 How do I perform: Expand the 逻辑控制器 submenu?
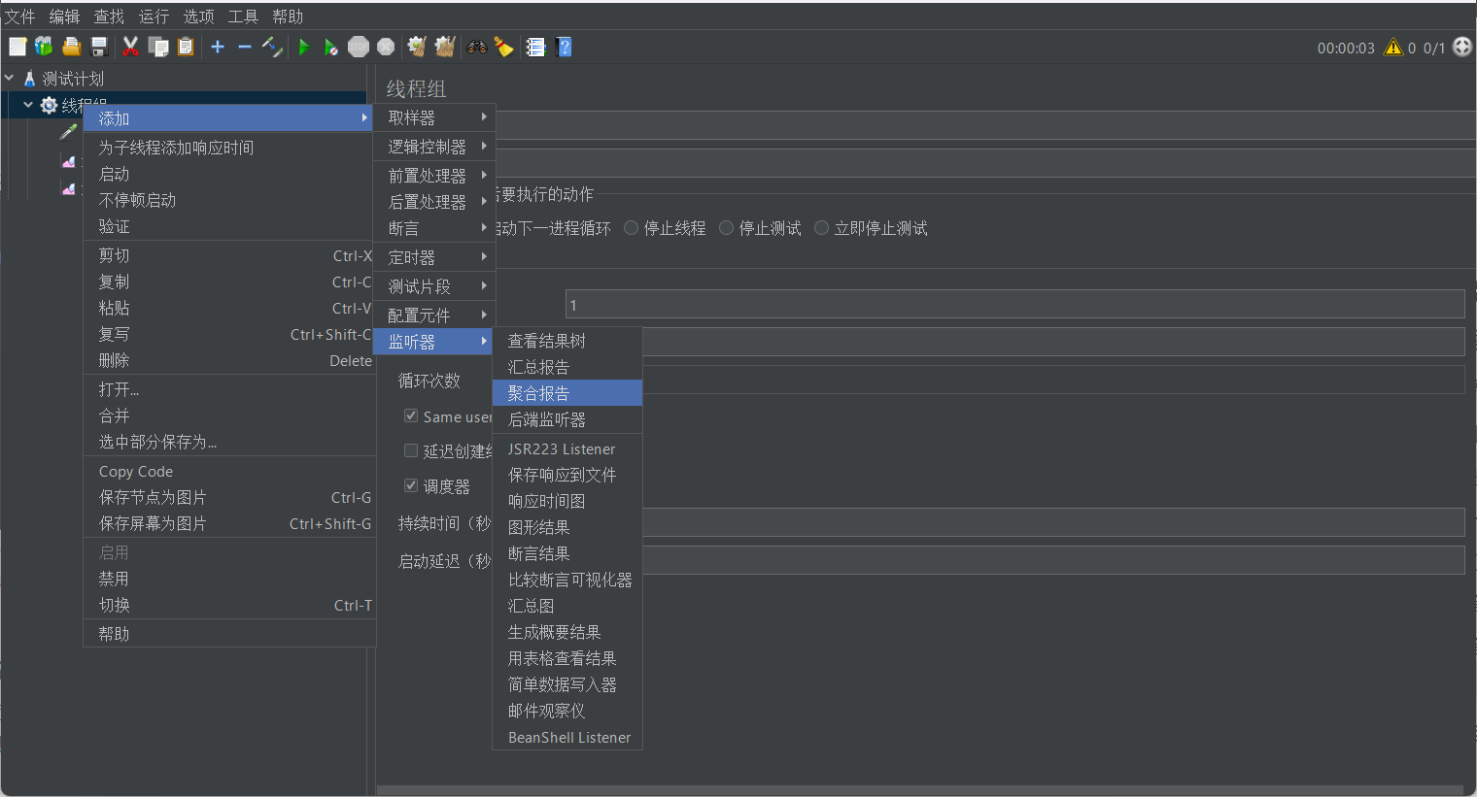434,147
